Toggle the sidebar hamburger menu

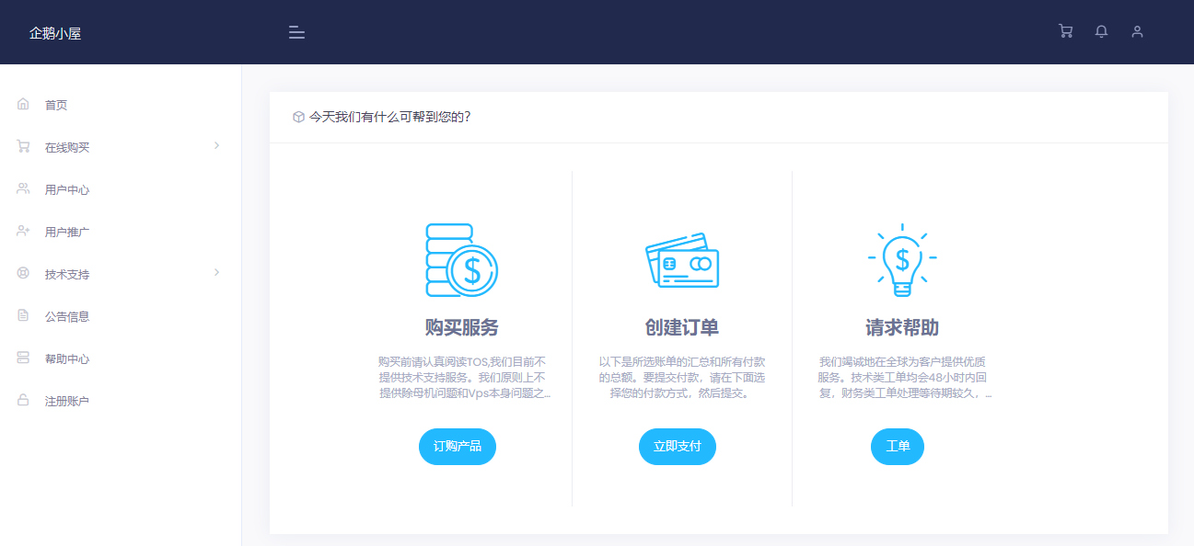pos(296,32)
